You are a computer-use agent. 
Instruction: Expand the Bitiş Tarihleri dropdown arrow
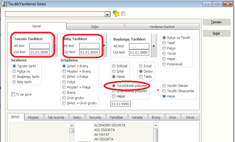tap(104, 46)
